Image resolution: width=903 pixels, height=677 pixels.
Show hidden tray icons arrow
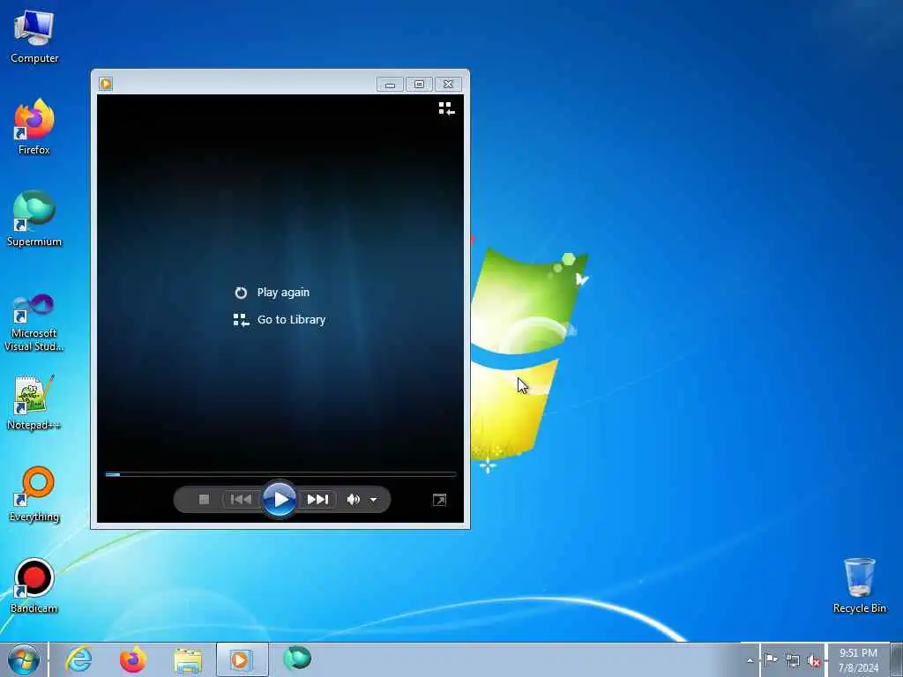tap(750, 661)
